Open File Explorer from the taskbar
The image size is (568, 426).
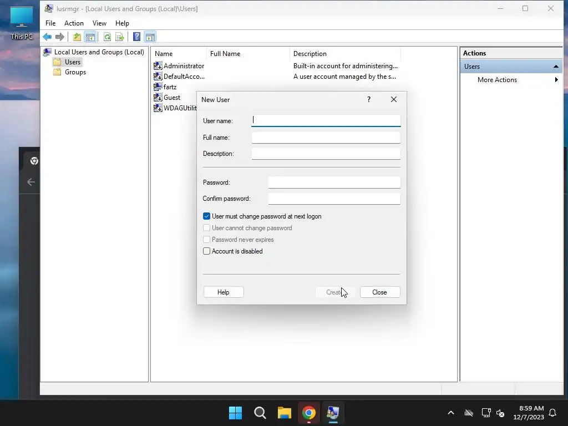285,413
